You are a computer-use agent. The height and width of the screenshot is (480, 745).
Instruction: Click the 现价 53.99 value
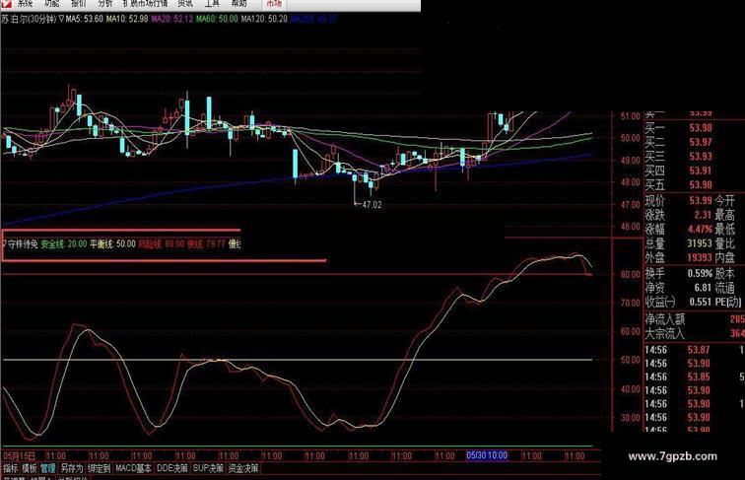(x=701, y=200)
